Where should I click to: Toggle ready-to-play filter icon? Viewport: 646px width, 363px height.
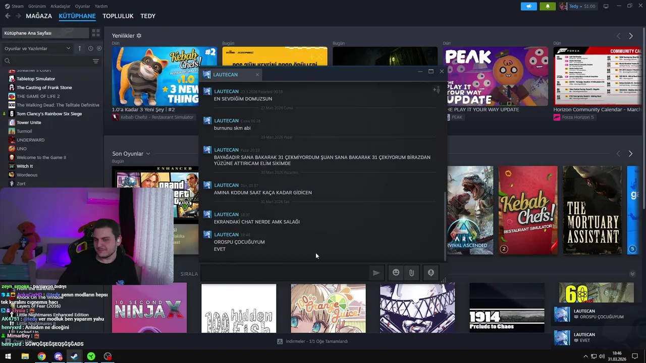[x=99, y=48]
